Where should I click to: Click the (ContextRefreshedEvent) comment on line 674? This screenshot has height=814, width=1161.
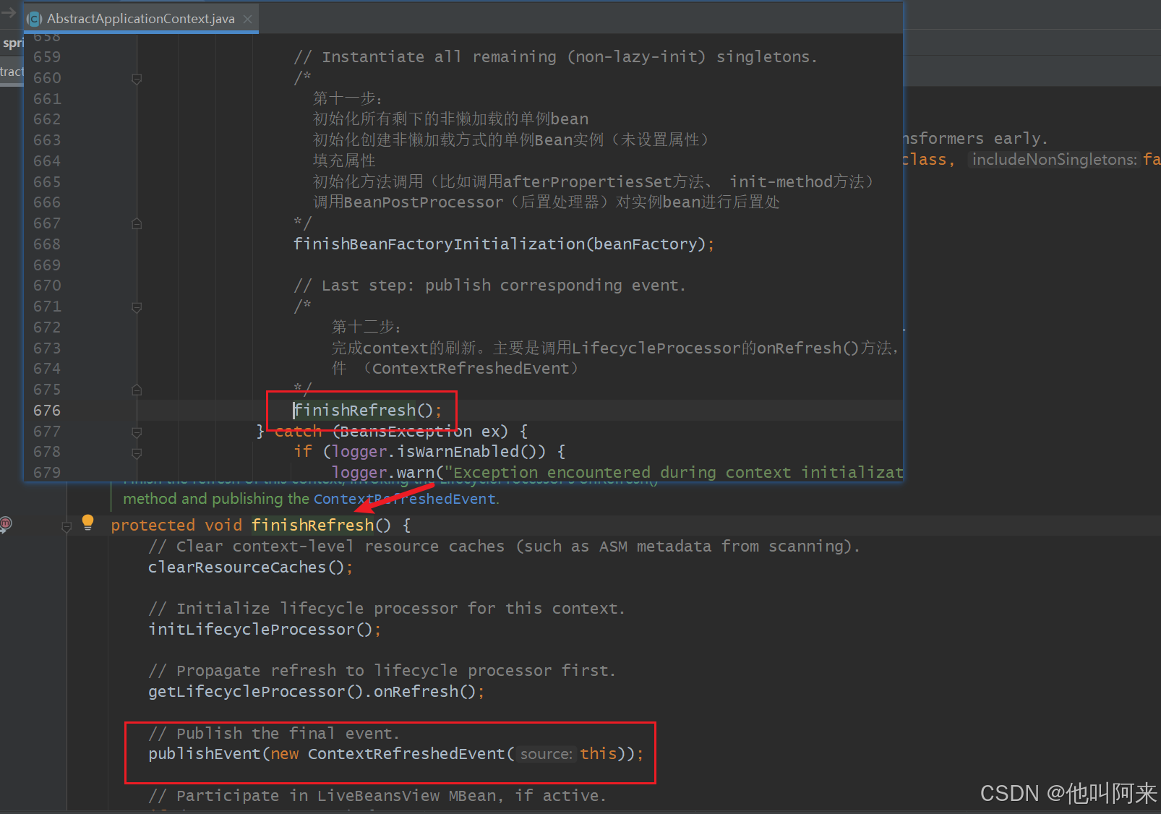point(455,369)
